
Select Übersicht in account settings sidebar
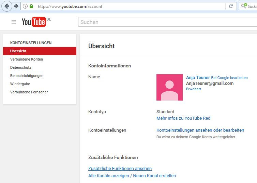(40, 51)
